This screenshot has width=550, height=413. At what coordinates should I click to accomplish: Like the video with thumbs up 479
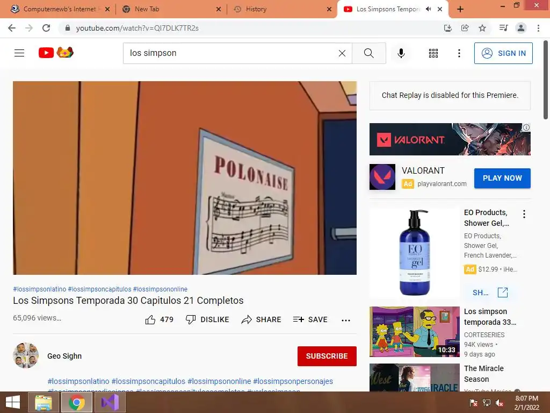tap(159, 319)
